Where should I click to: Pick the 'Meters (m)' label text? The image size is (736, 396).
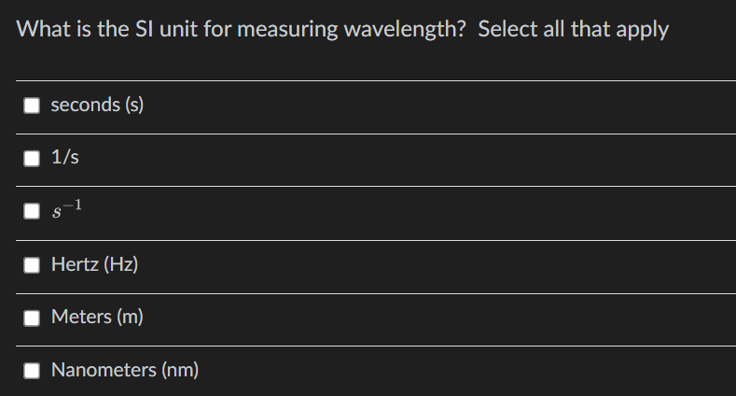tap(97, 318)
